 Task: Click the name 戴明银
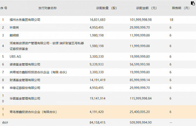pos(14,35)
